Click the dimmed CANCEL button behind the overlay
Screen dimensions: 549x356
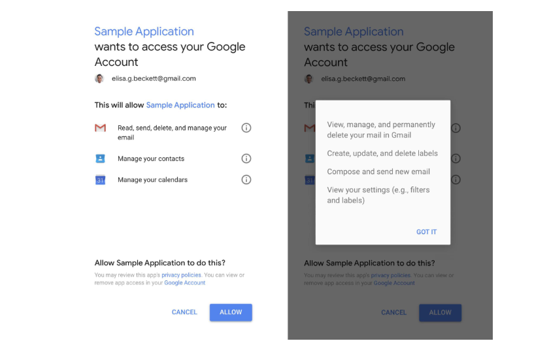click(393, 312)
